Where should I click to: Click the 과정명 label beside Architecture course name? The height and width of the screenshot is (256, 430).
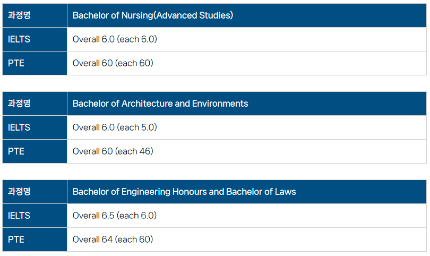19,104
